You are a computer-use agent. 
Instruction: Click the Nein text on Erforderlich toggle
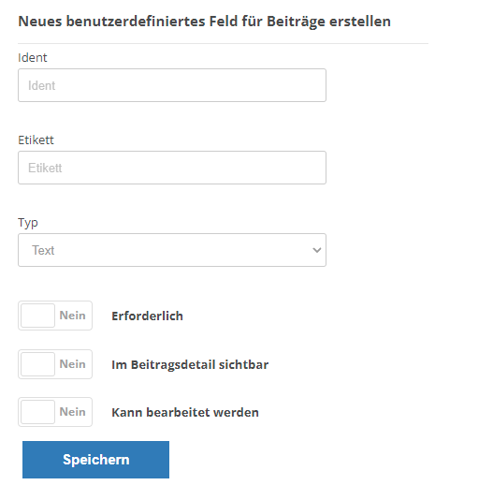click(x=73, y=316)
